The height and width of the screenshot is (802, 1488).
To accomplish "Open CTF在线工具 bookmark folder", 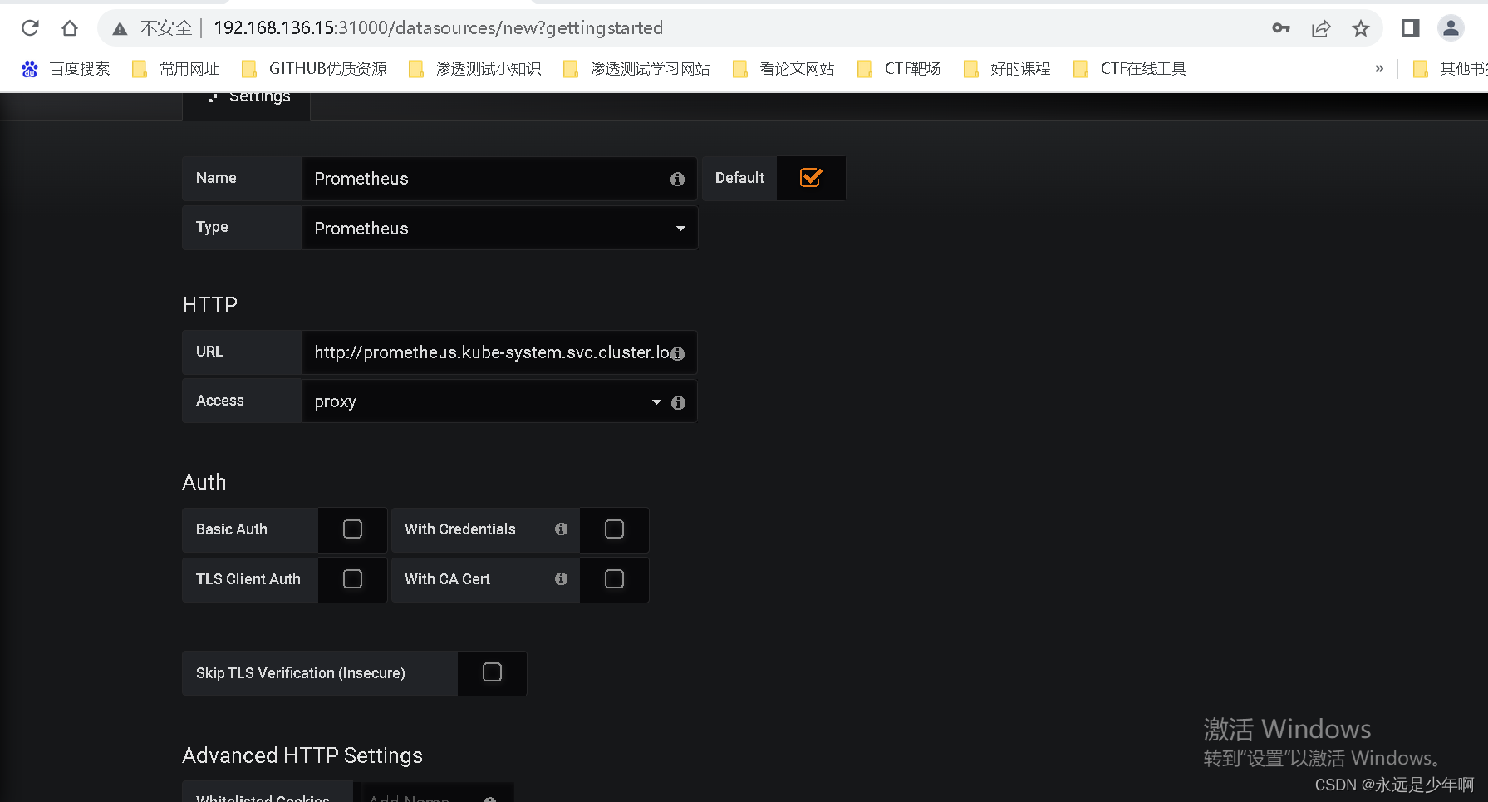I will (1130, 69).
